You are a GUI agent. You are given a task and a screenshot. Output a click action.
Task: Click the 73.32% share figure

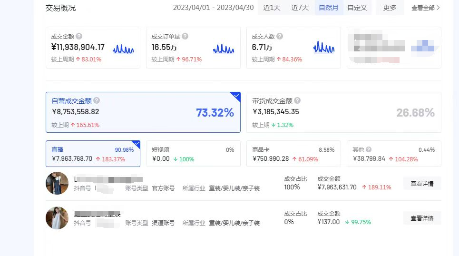215,112
